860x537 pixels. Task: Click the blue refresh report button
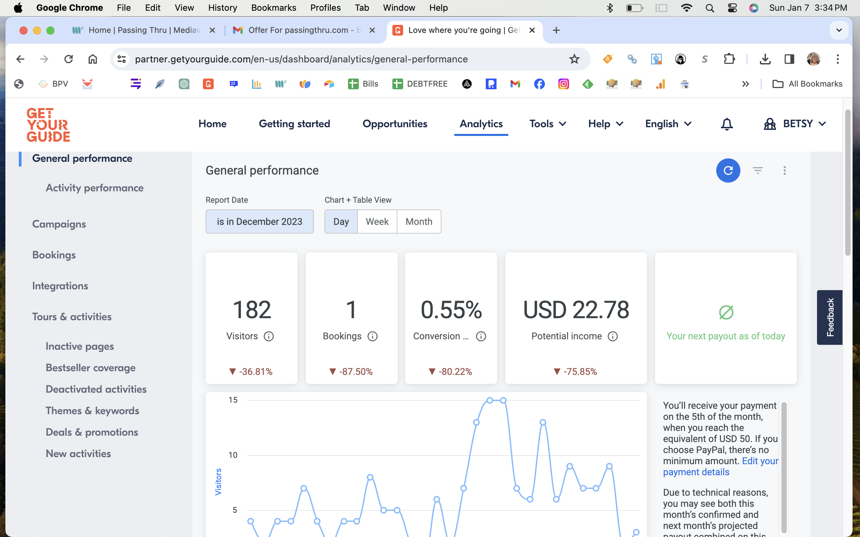pyautogui.click(x=728, y=170)
